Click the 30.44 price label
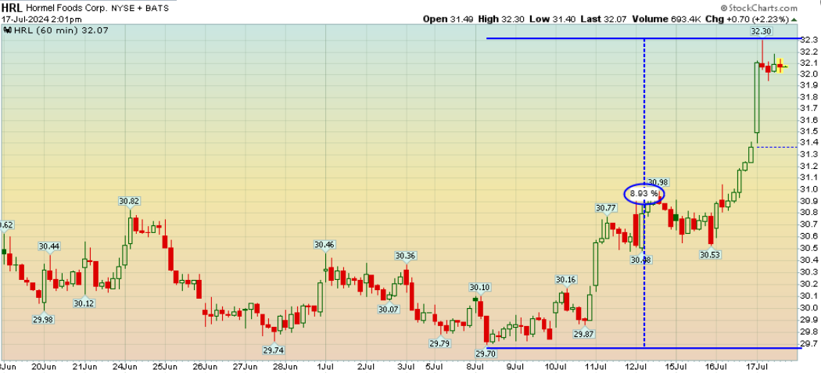The image size is (821, 373). coord(48,246)
